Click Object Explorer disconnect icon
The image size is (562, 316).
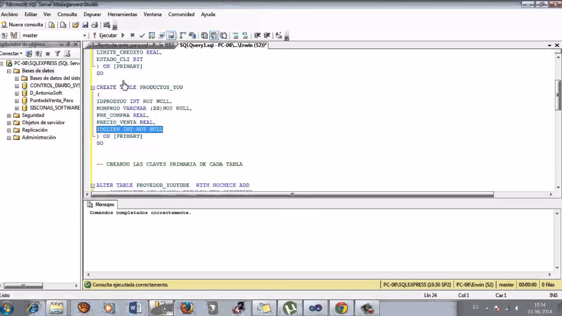tap(38, 54)
